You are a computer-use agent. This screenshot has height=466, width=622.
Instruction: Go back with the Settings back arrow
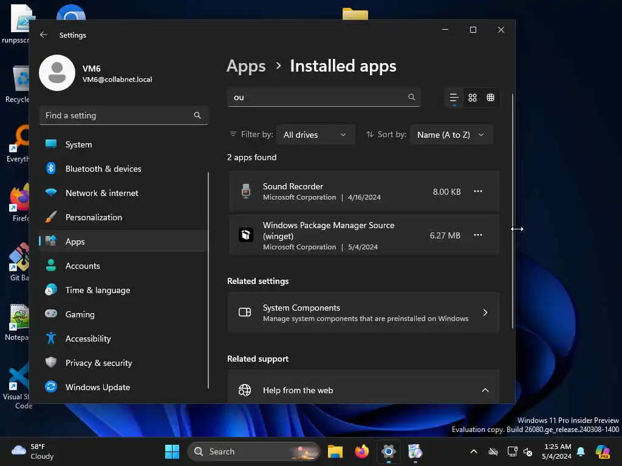pos(44,35)
